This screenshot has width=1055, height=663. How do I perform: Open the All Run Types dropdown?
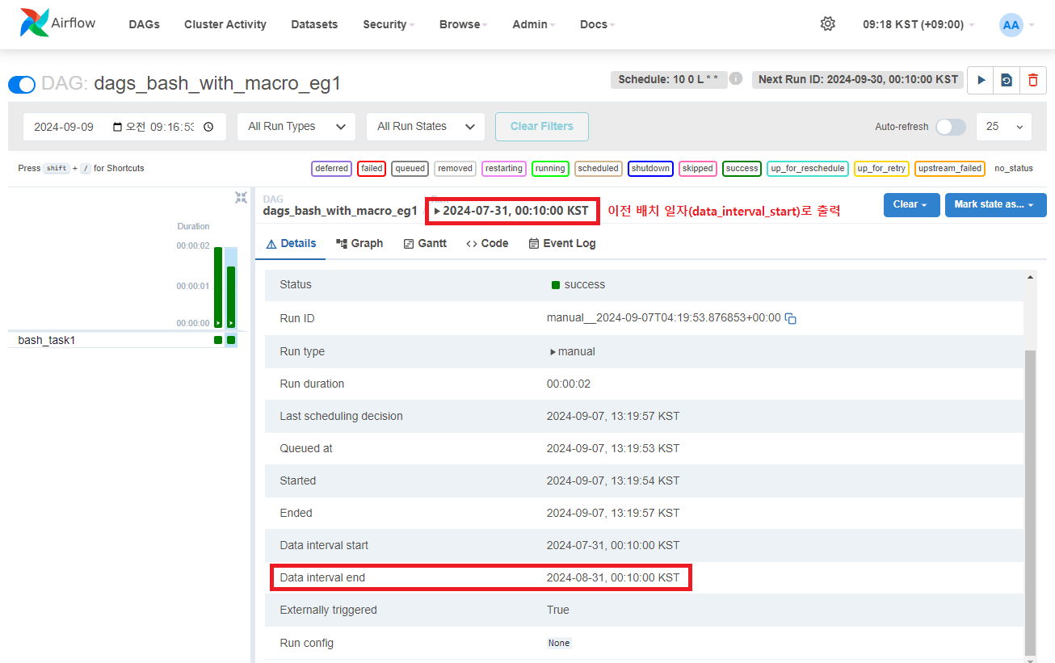295,127
